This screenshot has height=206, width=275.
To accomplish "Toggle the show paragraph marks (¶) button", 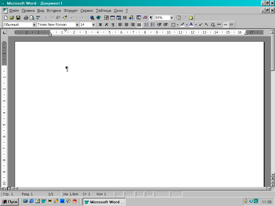I will click(x=151, y=18).
